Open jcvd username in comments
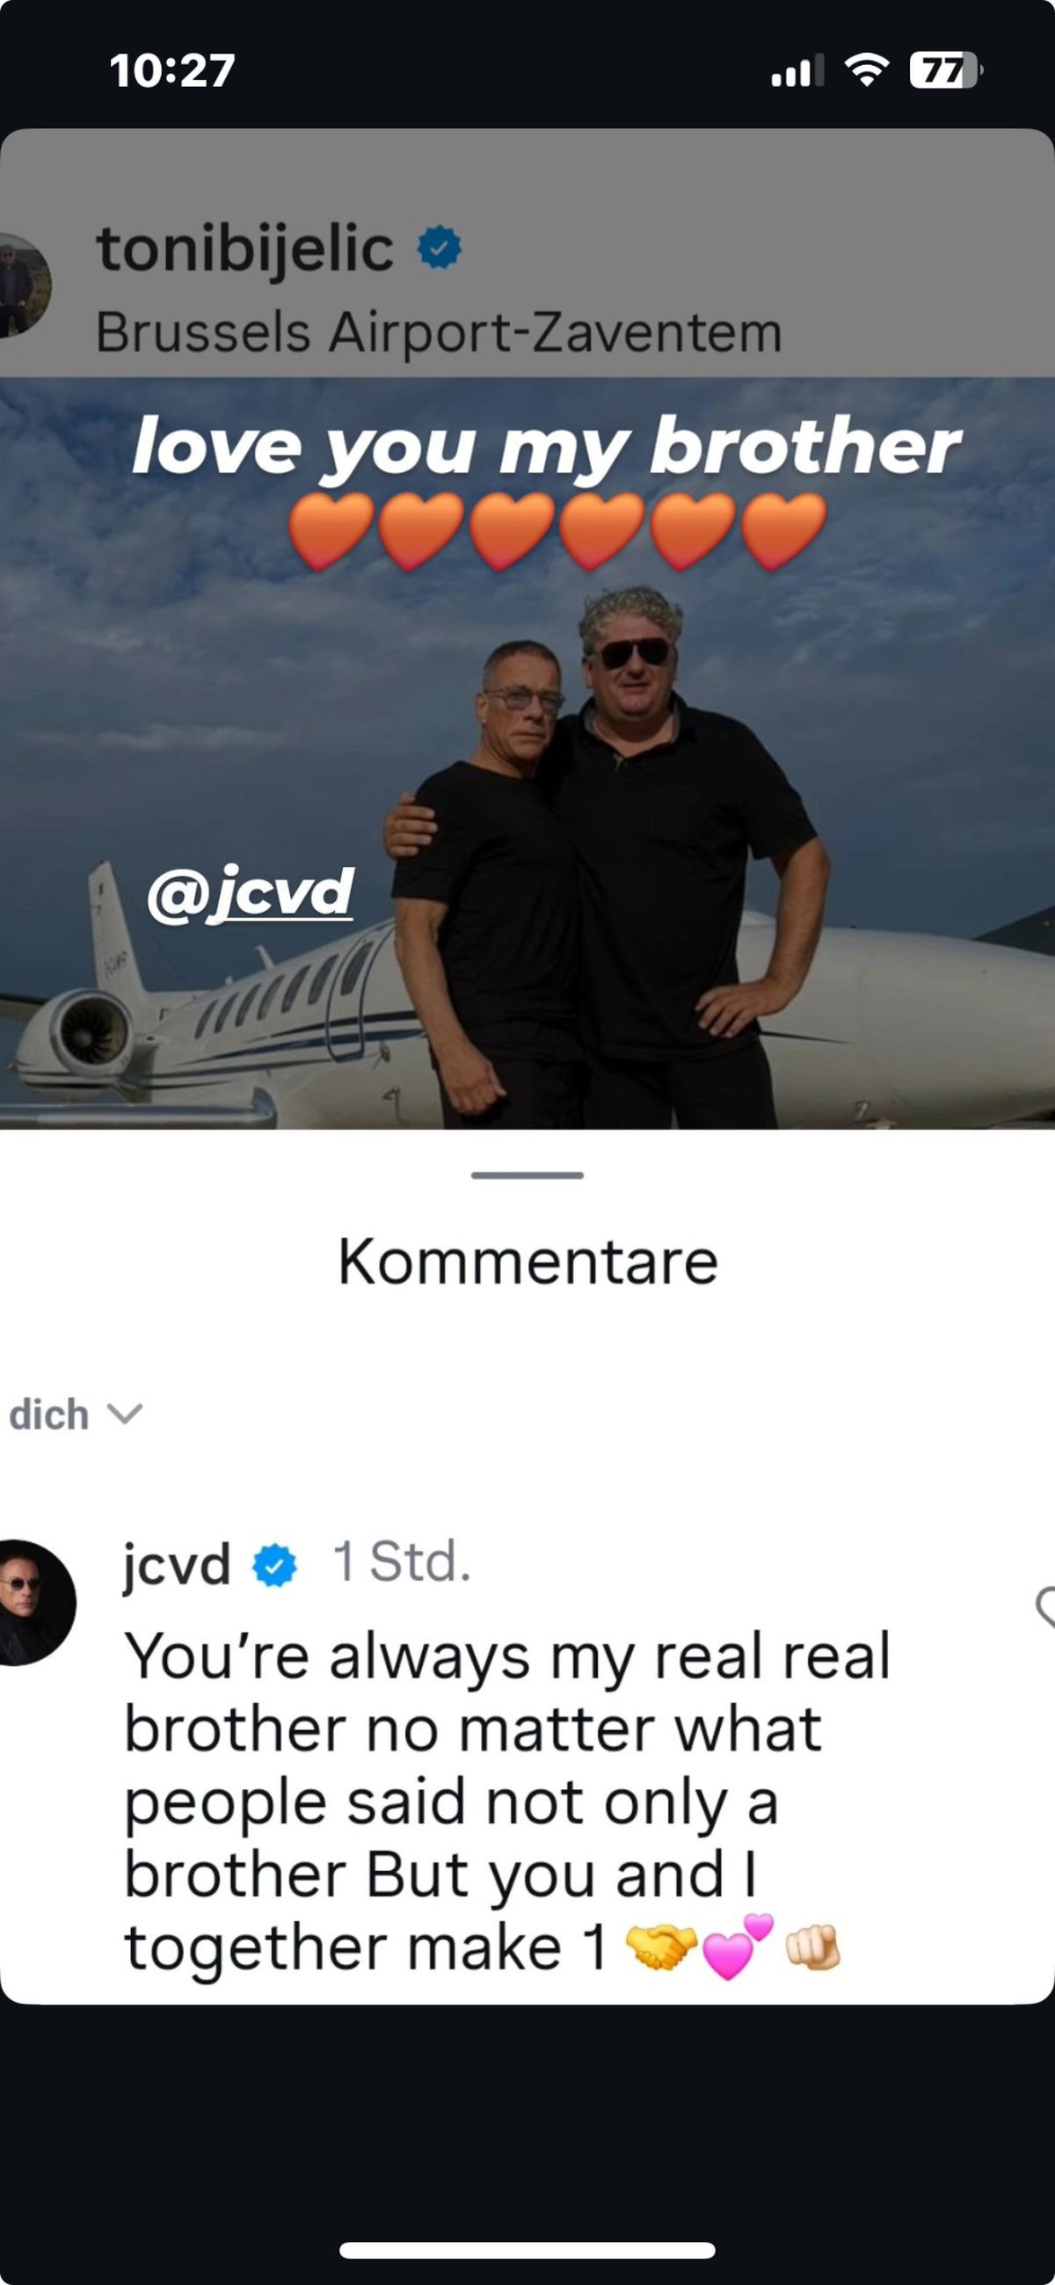The height and width of the screenshot is (2285, 1055). 178,1564
